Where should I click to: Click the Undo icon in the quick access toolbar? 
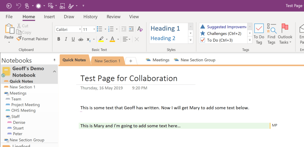pos(19,6)
